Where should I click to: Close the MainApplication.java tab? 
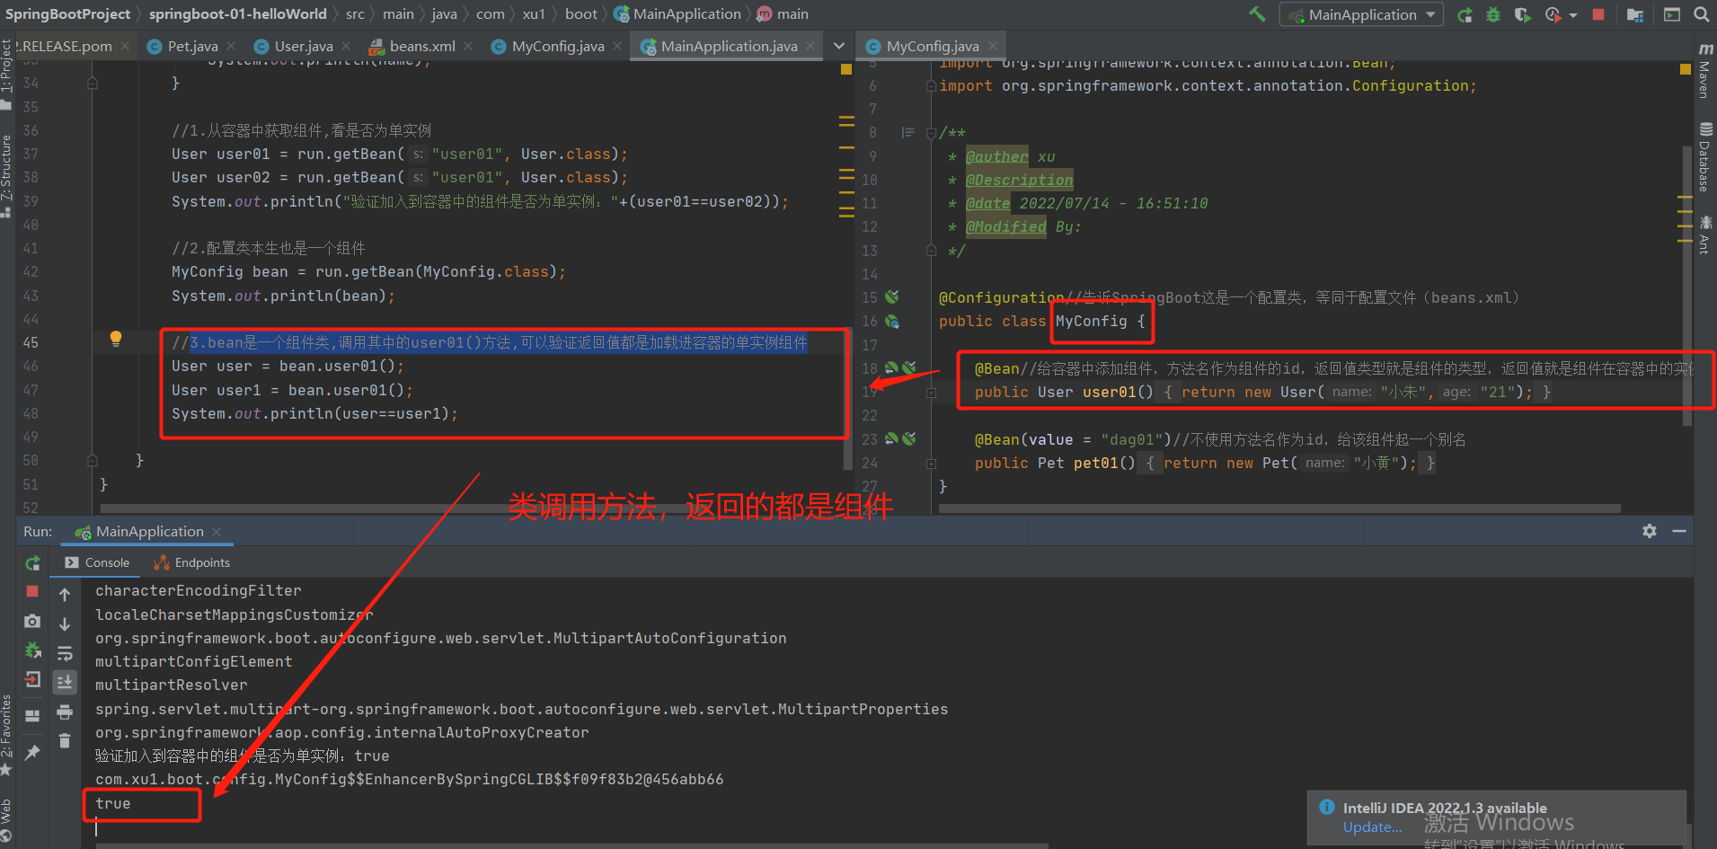[811, 46]
